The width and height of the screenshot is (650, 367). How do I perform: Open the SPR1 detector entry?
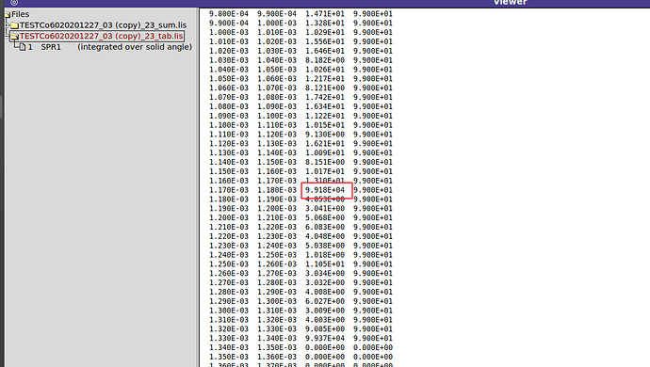[x=51, y=47]
